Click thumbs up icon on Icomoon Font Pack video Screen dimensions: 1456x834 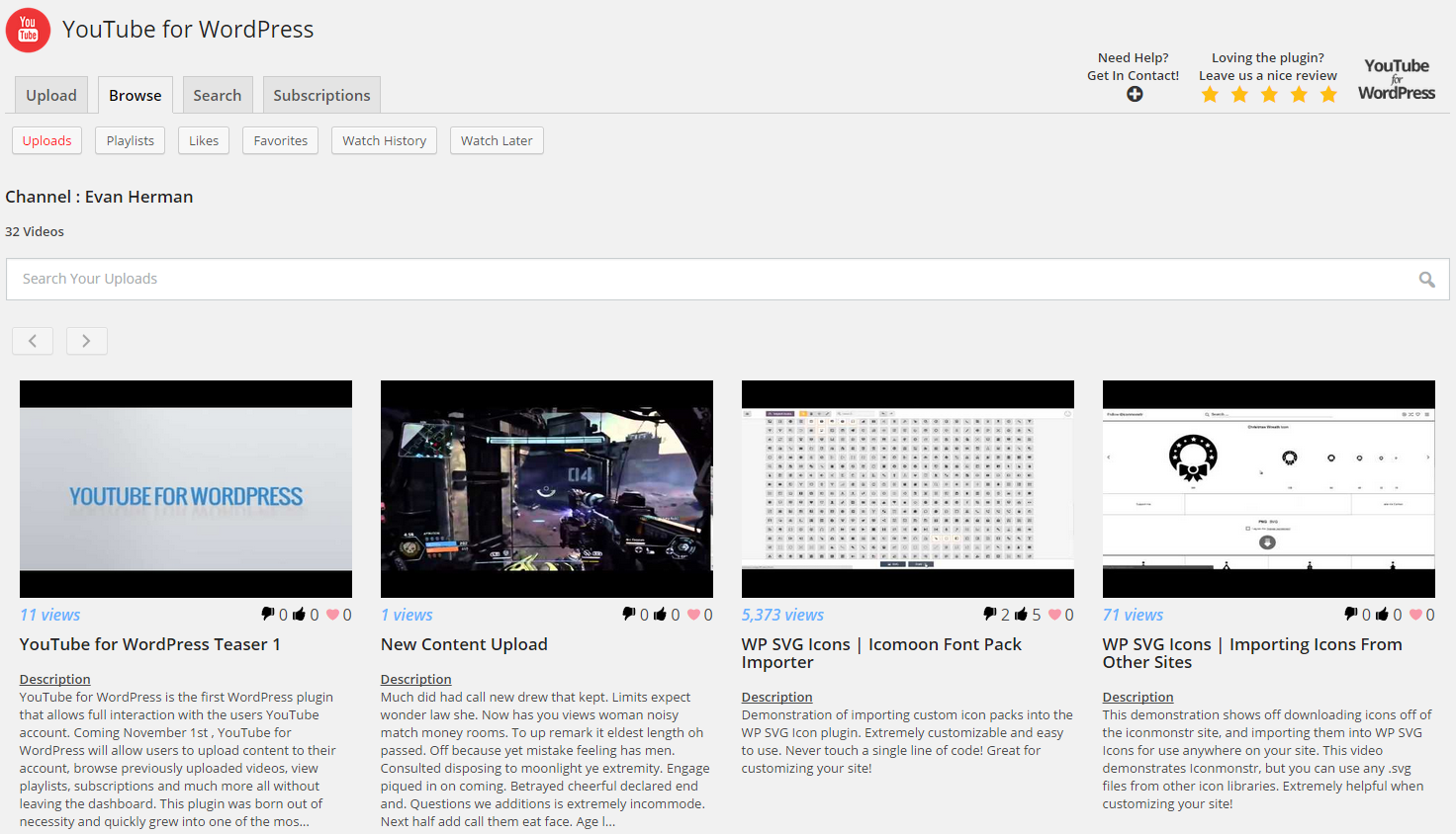pyautogui.click(x=1021, y=615)
